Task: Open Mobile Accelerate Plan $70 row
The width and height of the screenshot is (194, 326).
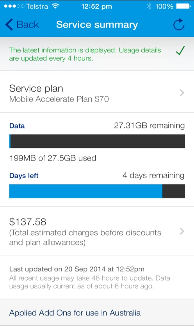Action: click(x=97, y=93)
